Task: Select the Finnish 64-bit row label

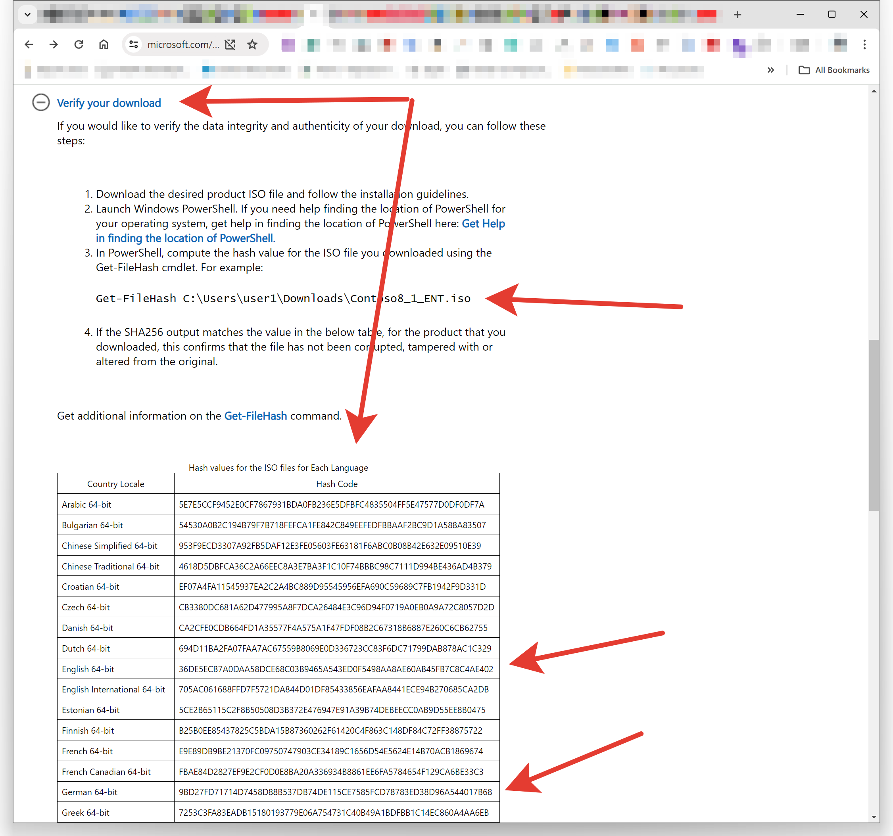Action: [x=88, y=731]
